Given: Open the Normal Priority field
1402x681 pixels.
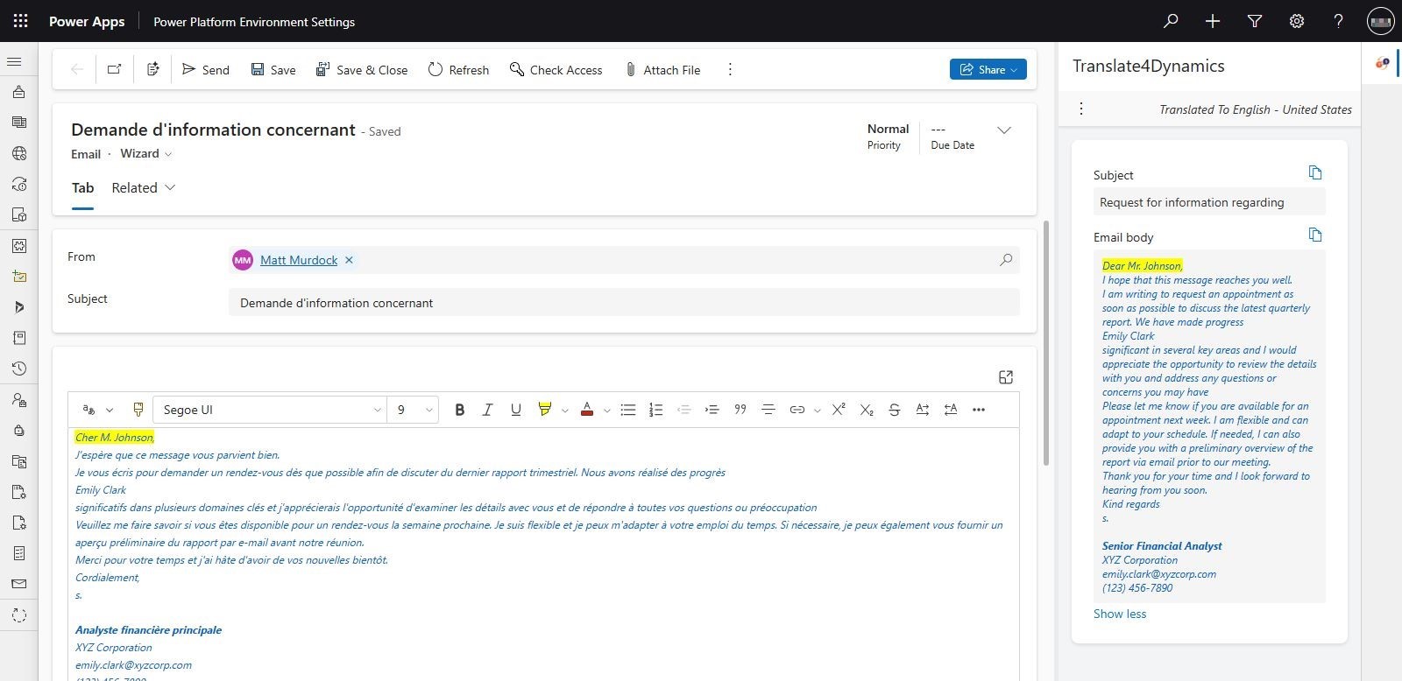Looking at the screenshot, I should [888, 136].
